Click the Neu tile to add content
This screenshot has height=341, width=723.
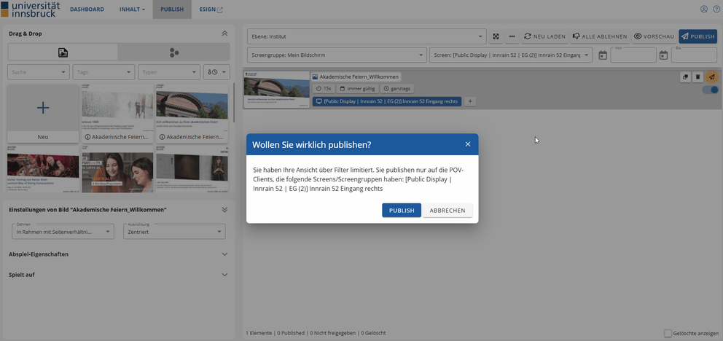click(43, 113)
